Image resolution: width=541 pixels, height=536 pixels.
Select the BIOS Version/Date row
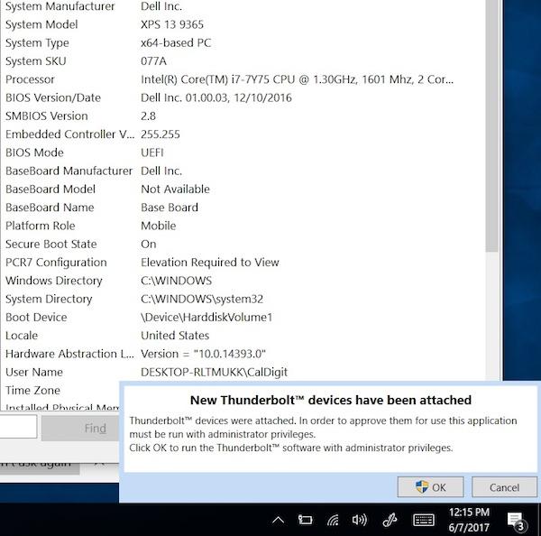(x=243, y=97)
